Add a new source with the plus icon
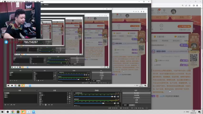Image resolution: width=203 pixels, height=114 pixels. tap(40, 105)
